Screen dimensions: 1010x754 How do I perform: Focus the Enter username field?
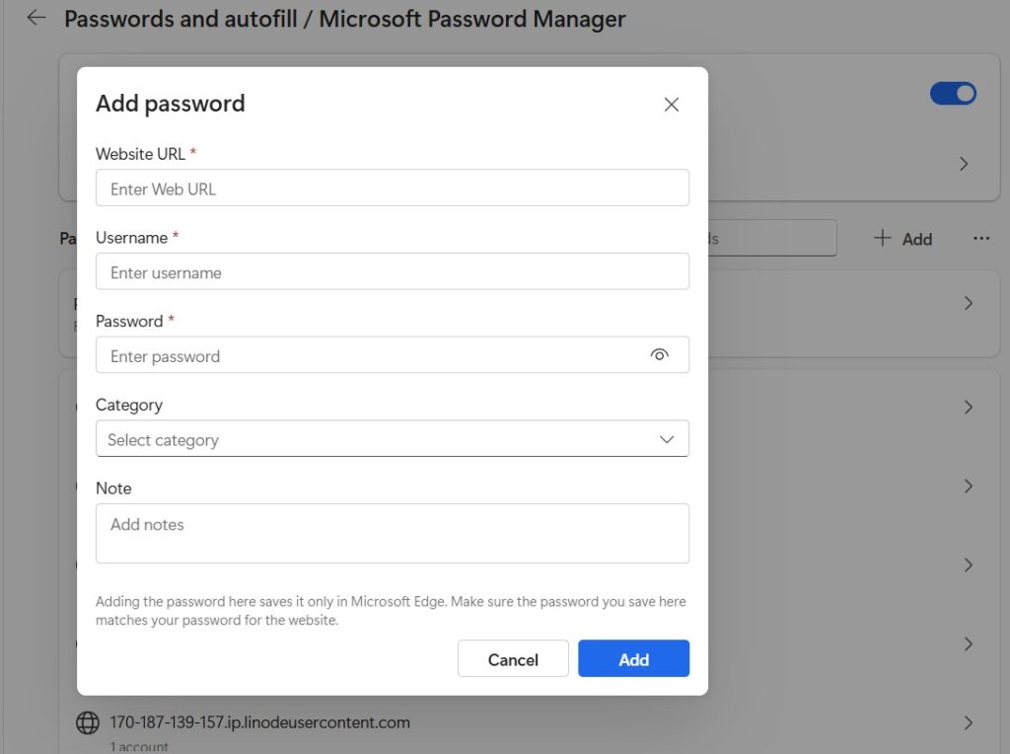click(x=393, y=272)
